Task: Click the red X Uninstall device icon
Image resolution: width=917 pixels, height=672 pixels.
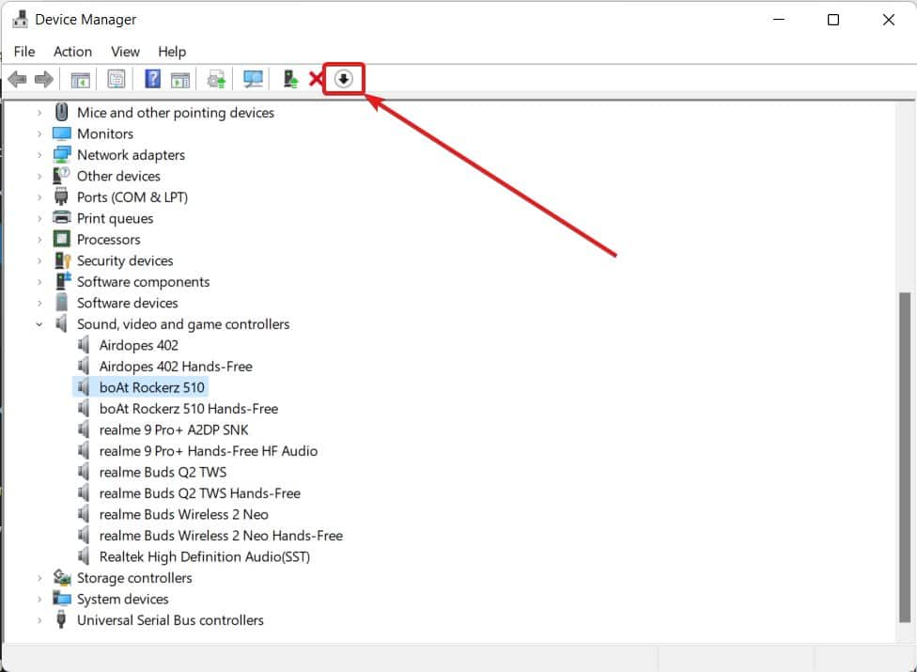Action: point(316,80)
